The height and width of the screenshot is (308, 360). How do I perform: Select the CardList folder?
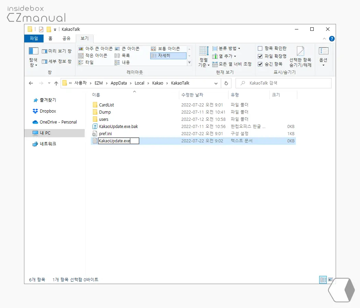tap(106, 105)
